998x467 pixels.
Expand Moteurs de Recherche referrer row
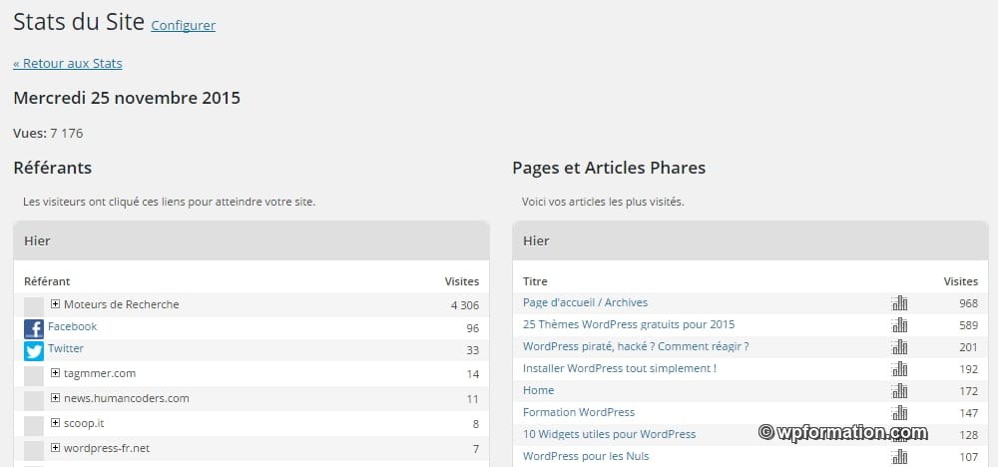coord(55,304)
